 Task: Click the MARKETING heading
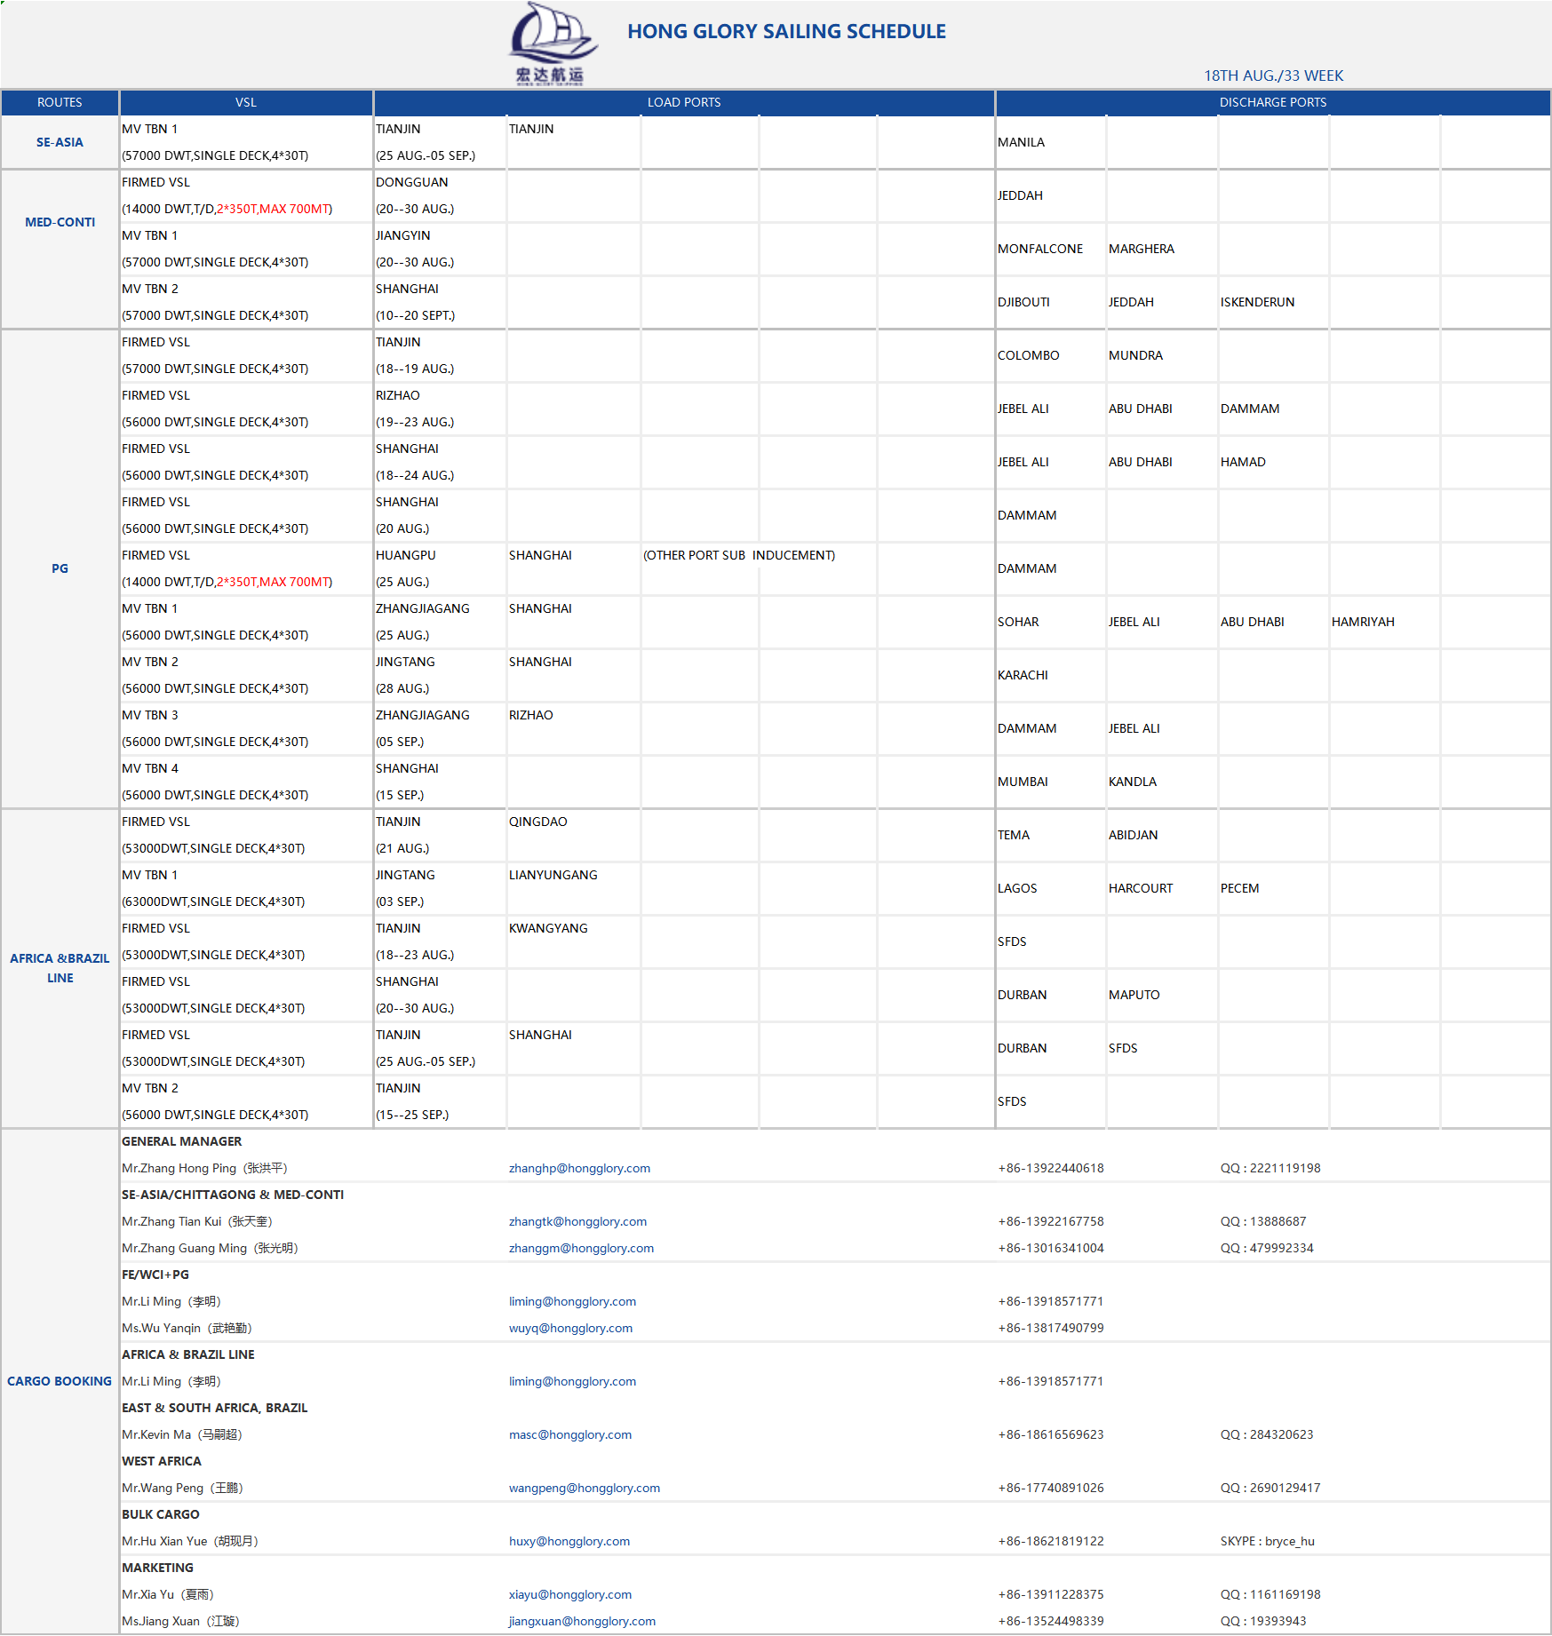point(157,1568)
